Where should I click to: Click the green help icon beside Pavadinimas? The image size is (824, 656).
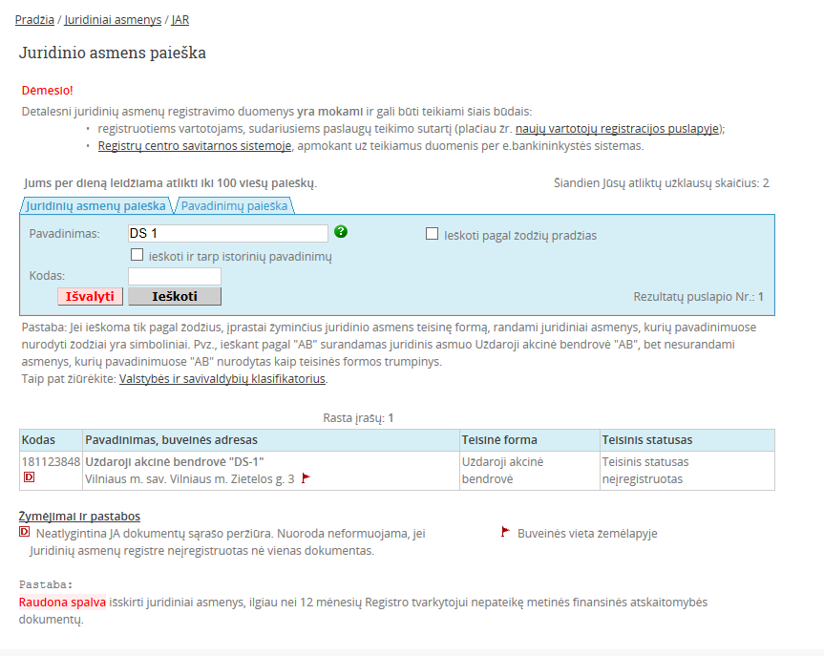[341, 231]
